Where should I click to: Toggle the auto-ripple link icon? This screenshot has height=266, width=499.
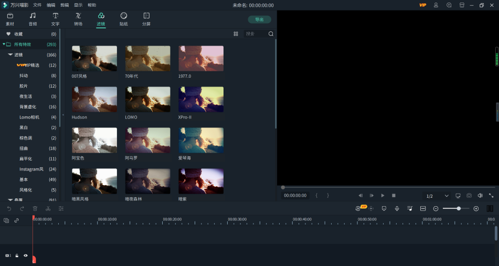[17, 220]
